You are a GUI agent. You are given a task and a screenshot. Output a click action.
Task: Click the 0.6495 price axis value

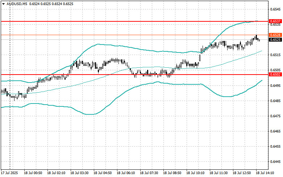click(x=276, y=85)
